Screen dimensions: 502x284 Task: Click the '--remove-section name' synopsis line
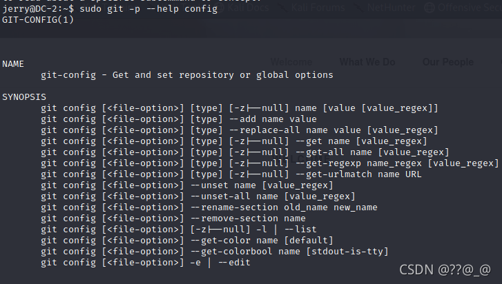coord(173,219)
